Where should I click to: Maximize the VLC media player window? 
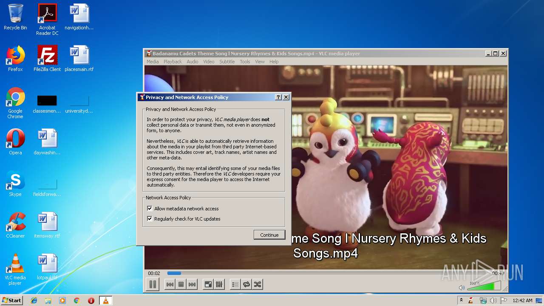click(x=496, y=54)
